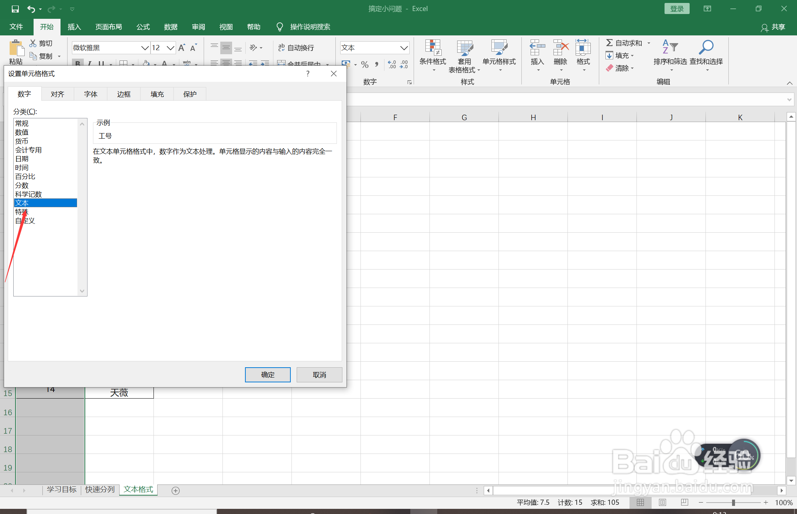Viewport: 797px width, 514px height.
Task: Open the number format dropdown (文本)
Action: 404,48
